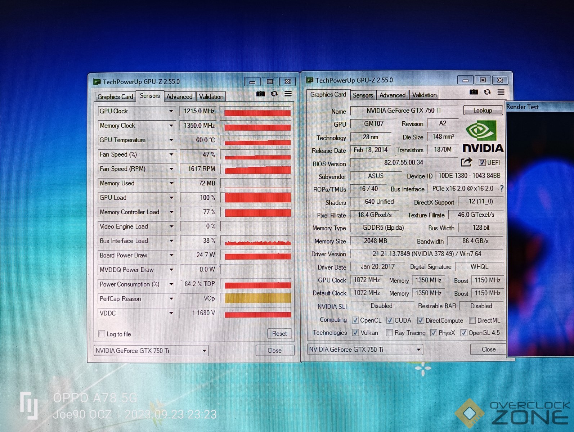The width and height of the screenshot is (574, 432).
Task: Open the Board Power Draw dropdown
Action: click(x=171, y=255)
